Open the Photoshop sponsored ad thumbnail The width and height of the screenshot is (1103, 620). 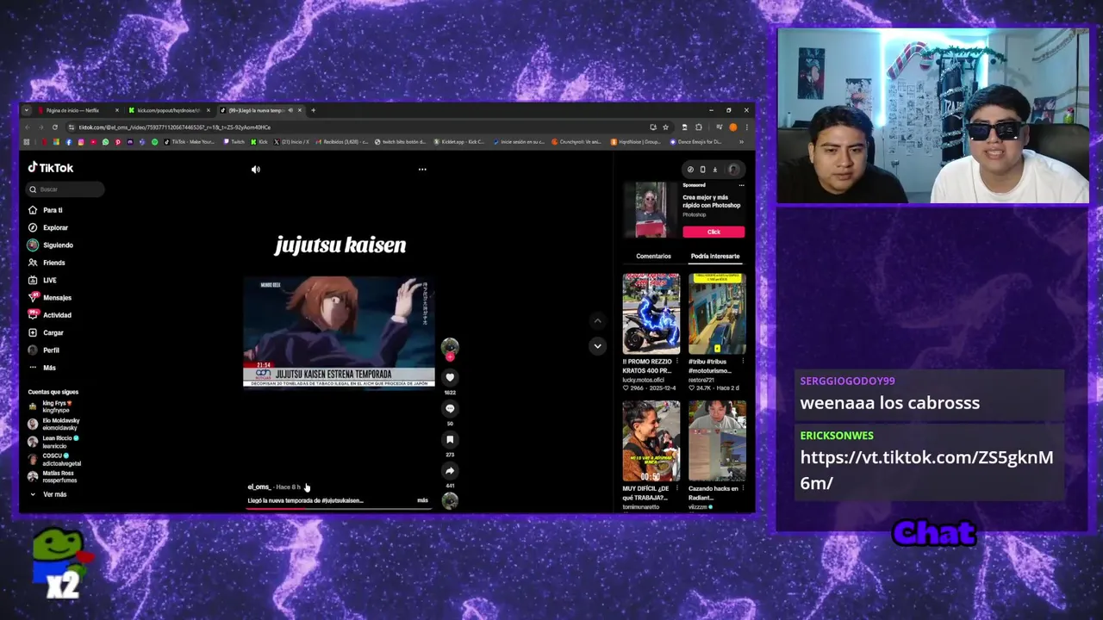pyautogui.click(x=651, y=209)
